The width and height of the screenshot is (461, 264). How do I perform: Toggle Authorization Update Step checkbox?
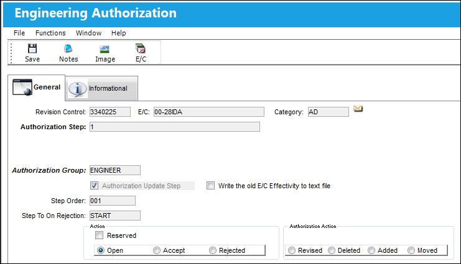click(x=94, y=186)
